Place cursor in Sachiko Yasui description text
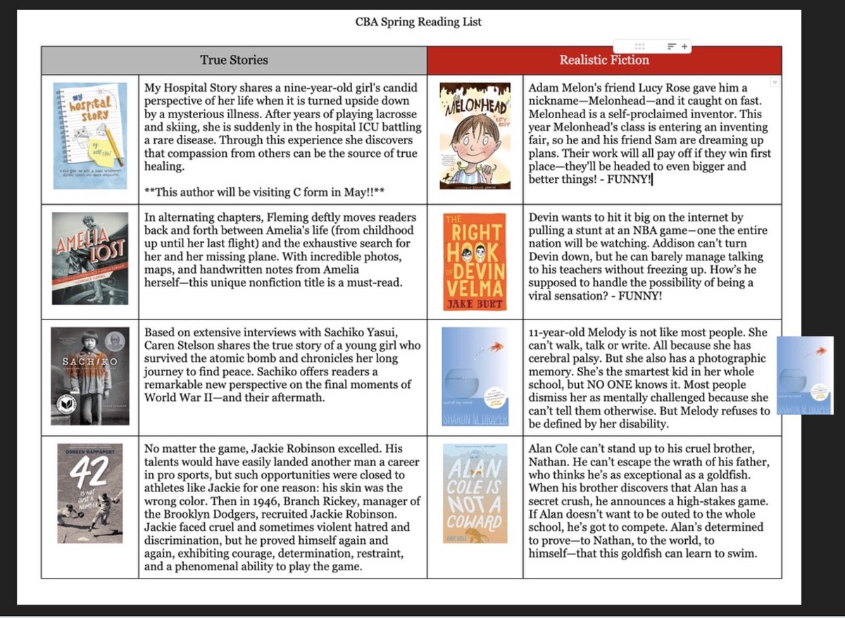This screenshot has height=618, width=845. 282,365
